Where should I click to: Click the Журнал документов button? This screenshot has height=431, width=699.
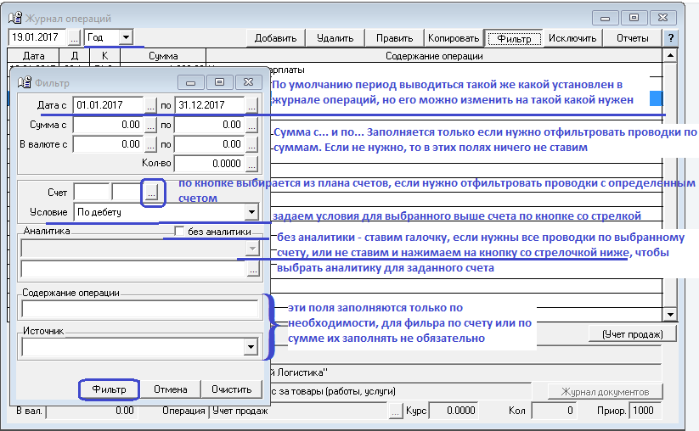click(x=605, y=392)
